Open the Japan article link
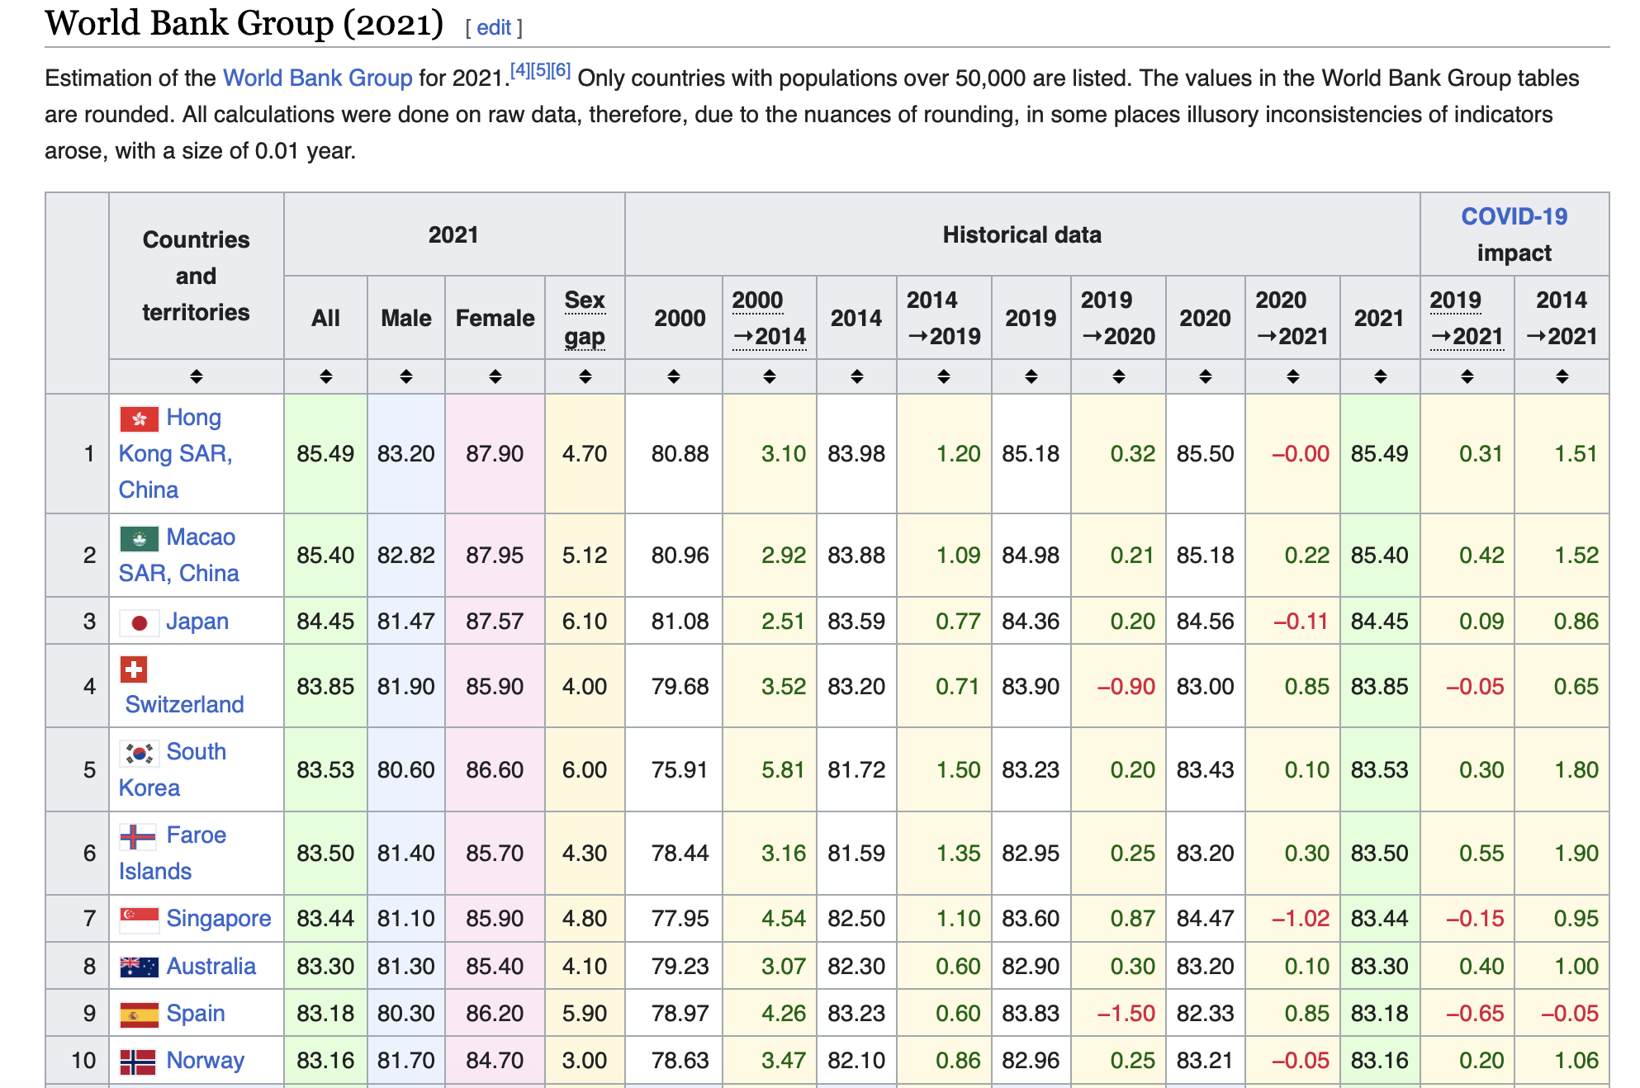The width and height of the screenshot is (1640, 1088). [x=197, y=621]
